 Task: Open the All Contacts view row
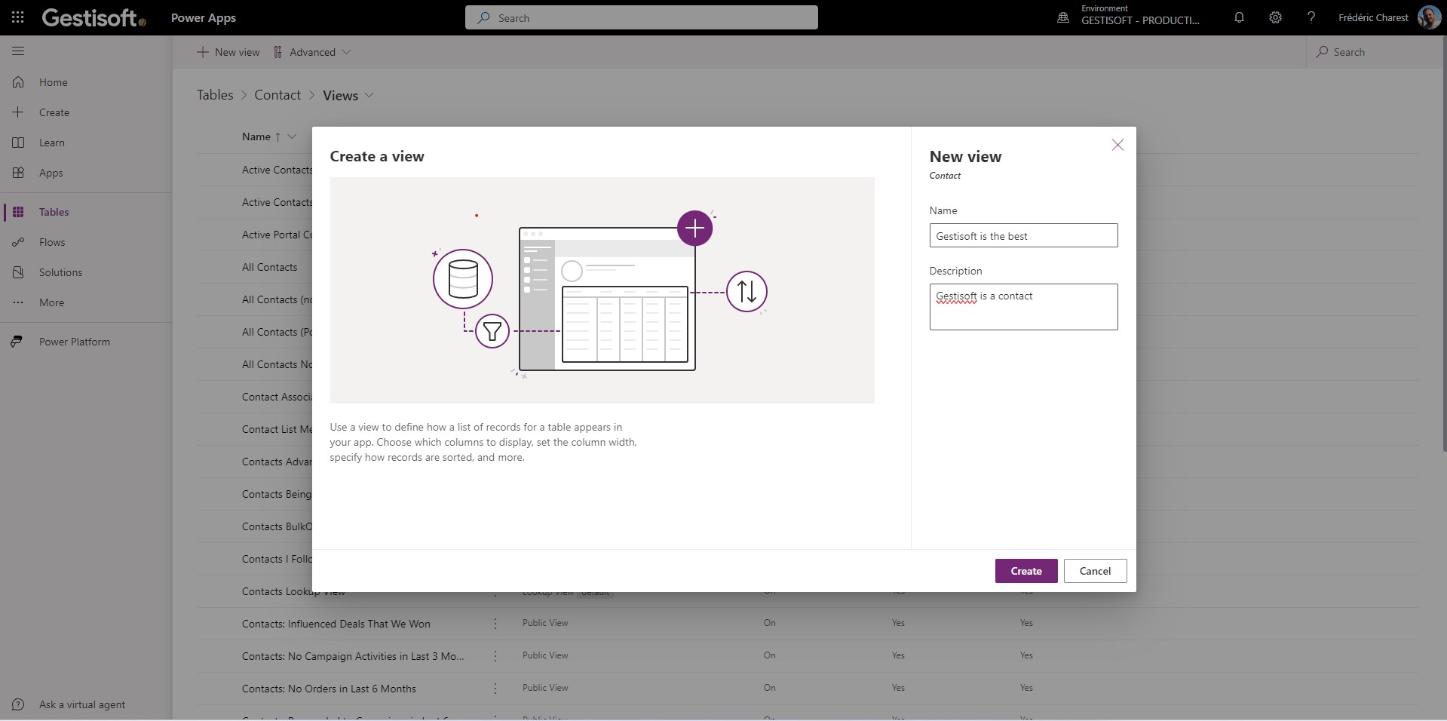click(270, 267)
